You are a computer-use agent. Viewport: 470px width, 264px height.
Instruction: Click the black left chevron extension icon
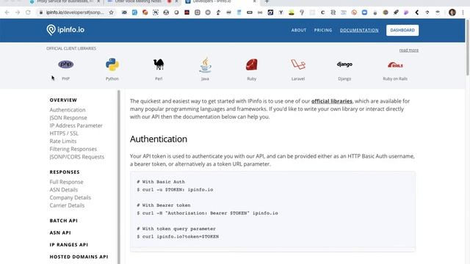tap(416, 12)
